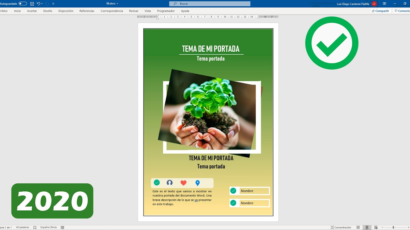The height and width of the screenshot is (230, 410).
Task: Click the black Tema portada subtitle below the photo
Action: tap(211, 166)
